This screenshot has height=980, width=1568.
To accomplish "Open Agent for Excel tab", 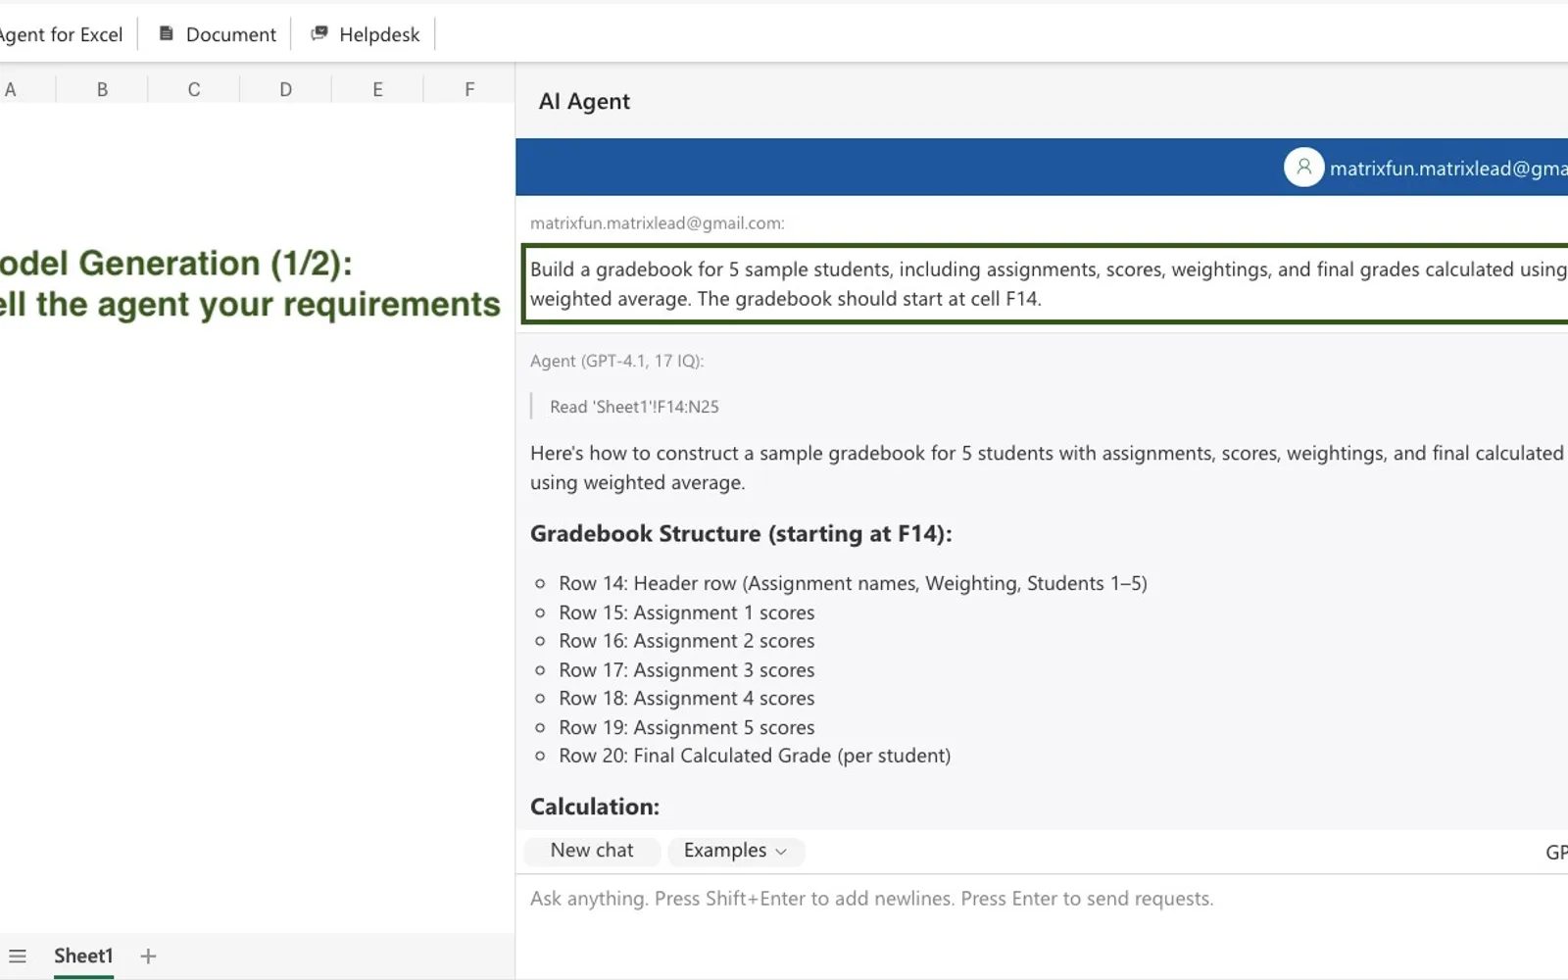I will pyautogui.click(x=61, y=34).
